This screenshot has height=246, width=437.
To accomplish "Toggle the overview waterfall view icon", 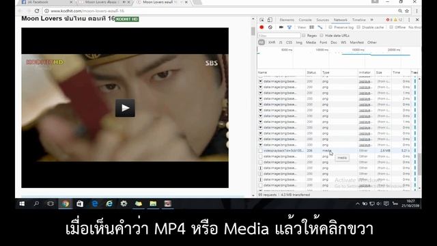I will pos(320,27).
